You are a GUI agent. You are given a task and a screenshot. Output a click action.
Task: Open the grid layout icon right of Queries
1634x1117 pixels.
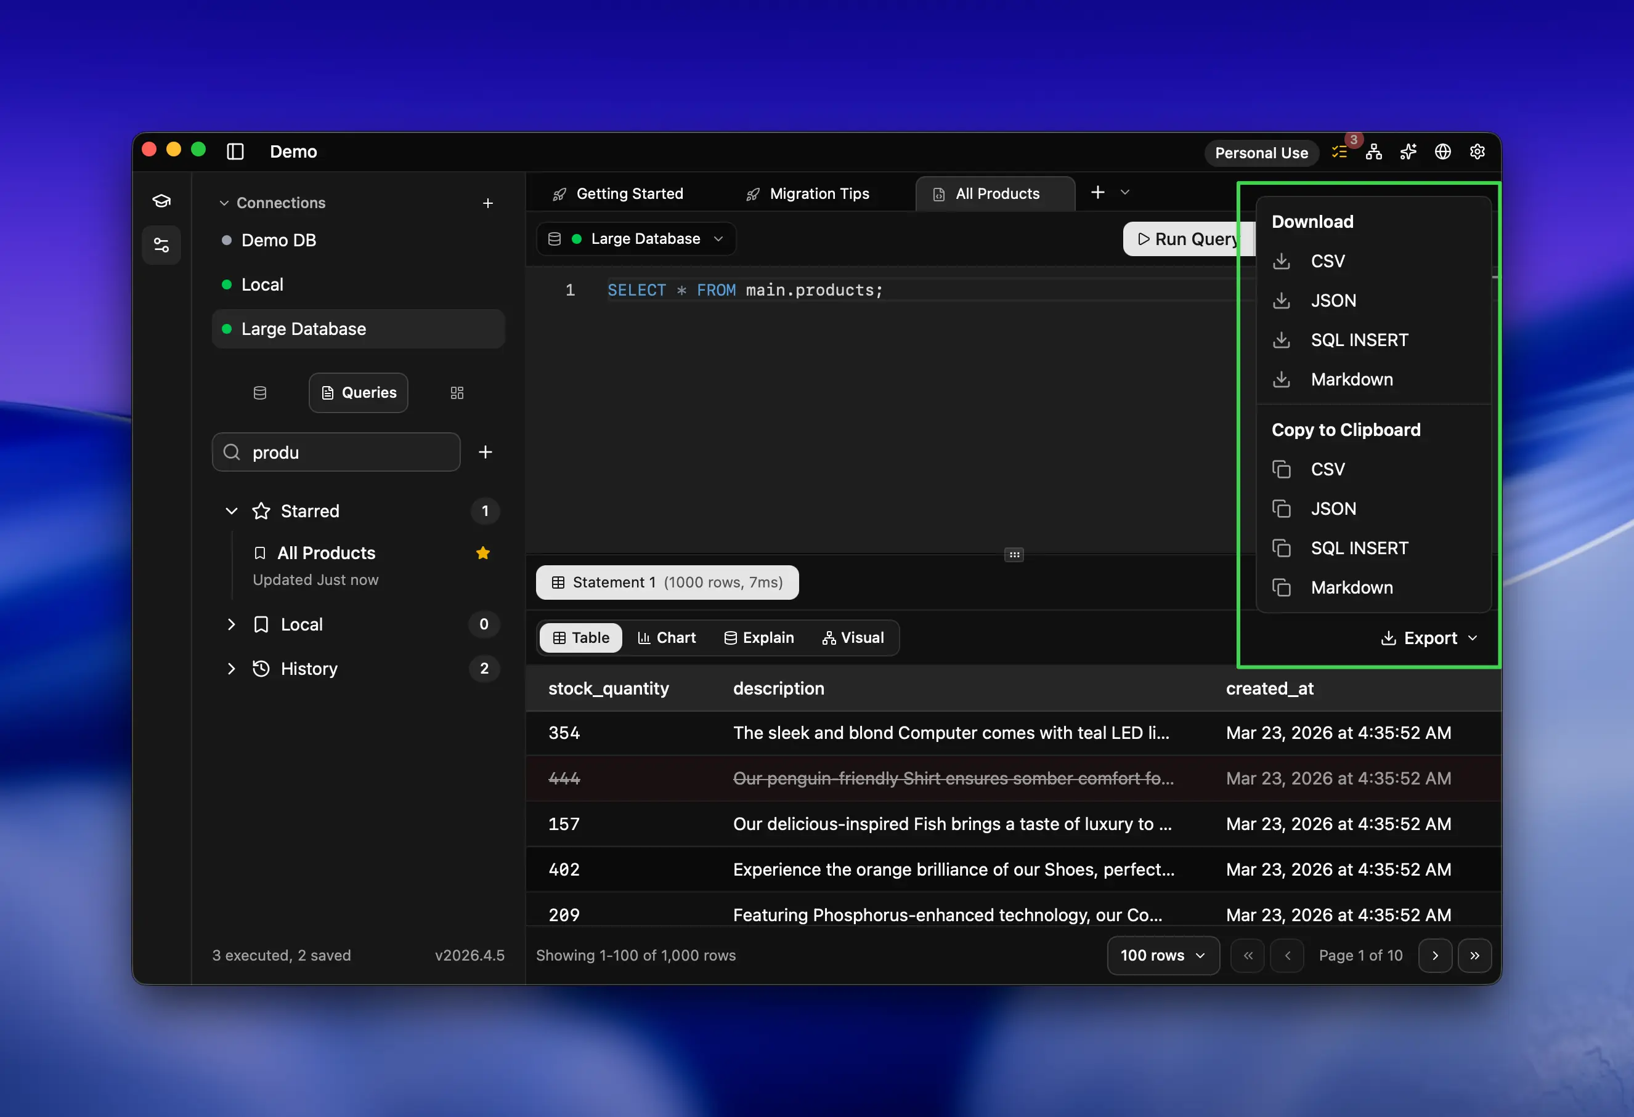tap(457, 392)
